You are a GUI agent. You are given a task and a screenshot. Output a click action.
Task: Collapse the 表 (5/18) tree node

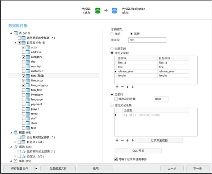tap(11, 33)
